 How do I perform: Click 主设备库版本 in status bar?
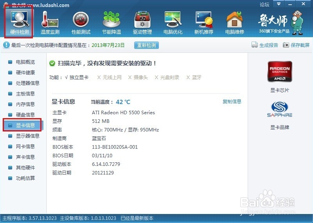pos(88,218)
